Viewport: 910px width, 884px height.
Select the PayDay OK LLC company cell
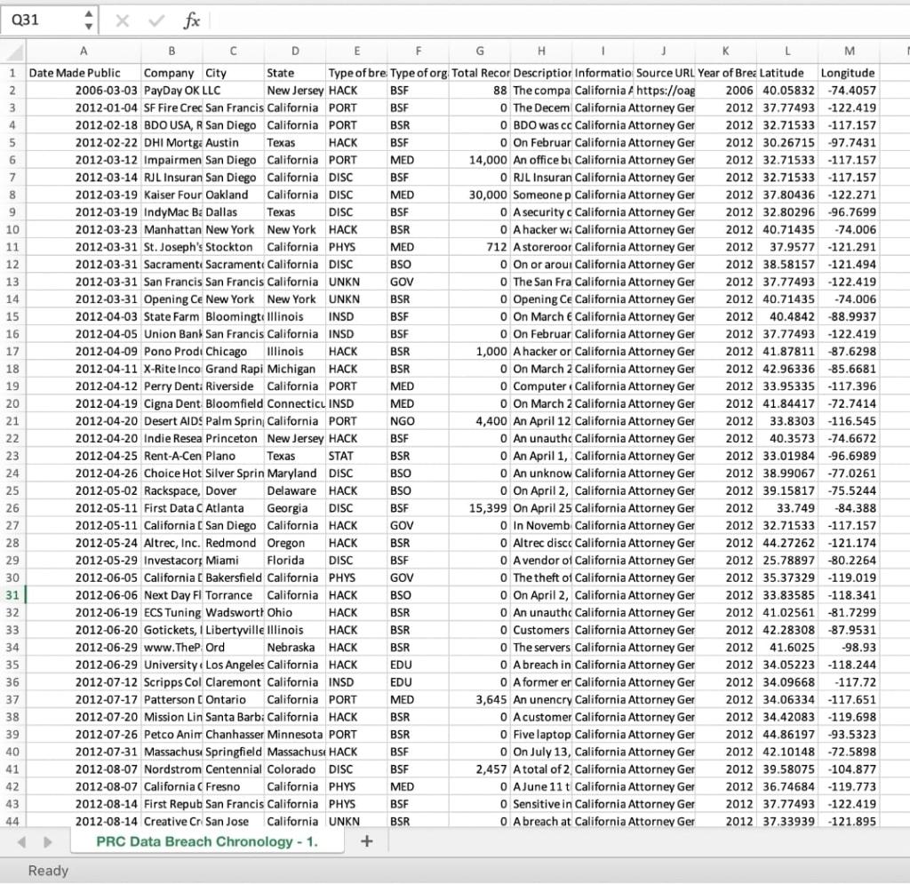(171, 90)
